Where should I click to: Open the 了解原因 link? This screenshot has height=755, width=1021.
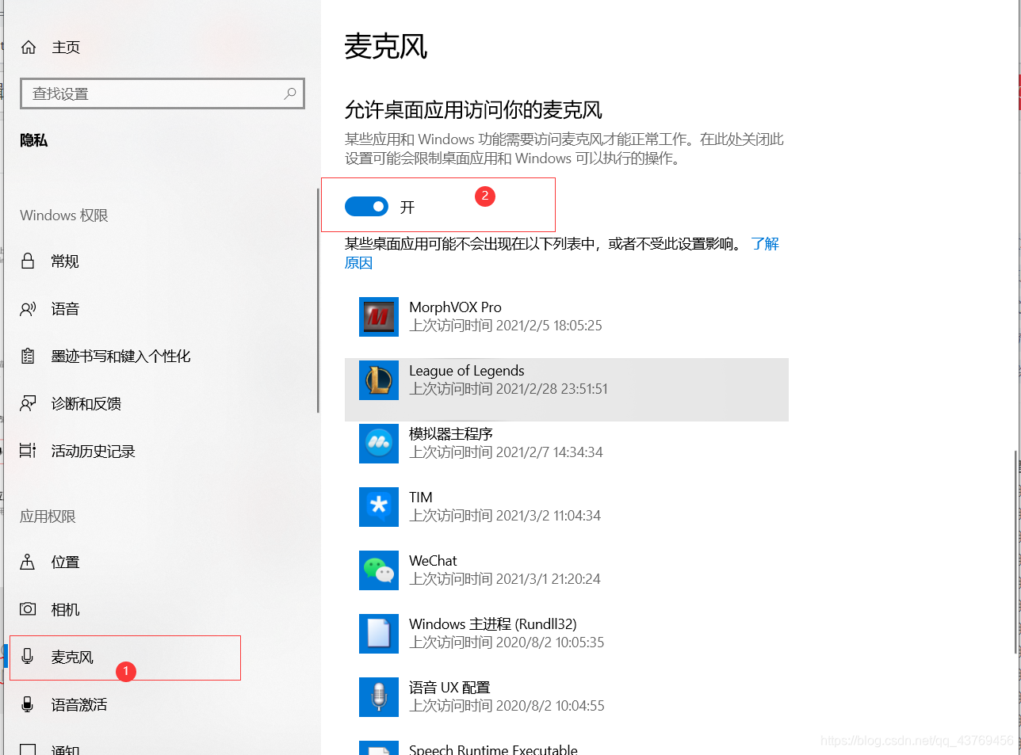(x=765, y=243)
